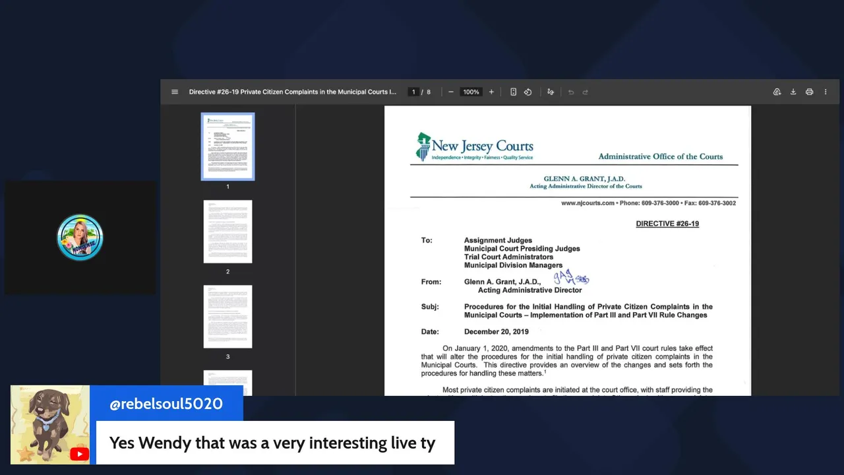Screen dimensions: 844x475
Task: Click the undo icon
Action: click(571, 92)
